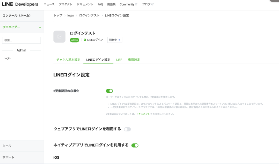The width and height of the screenshot is (279, 165).
Task: Click the 開発中 status badge
Action: click(x=114, y=40)
